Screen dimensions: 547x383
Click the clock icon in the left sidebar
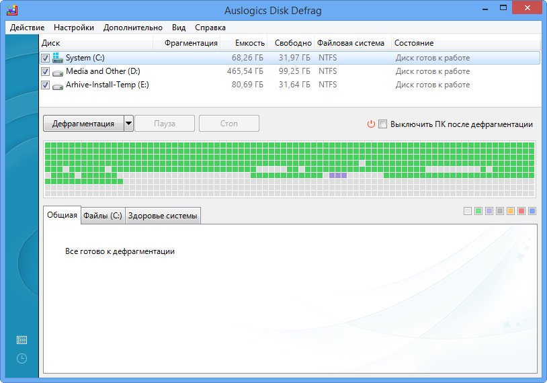click(22, 359)
